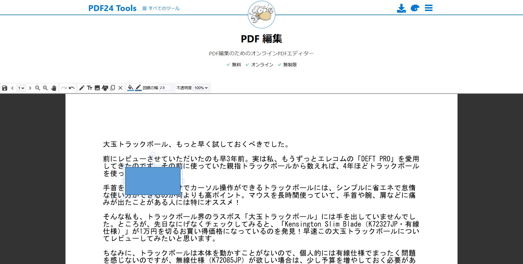The image size is (523, 264).
Task: Go to the next page arrow
Action: 30,88
